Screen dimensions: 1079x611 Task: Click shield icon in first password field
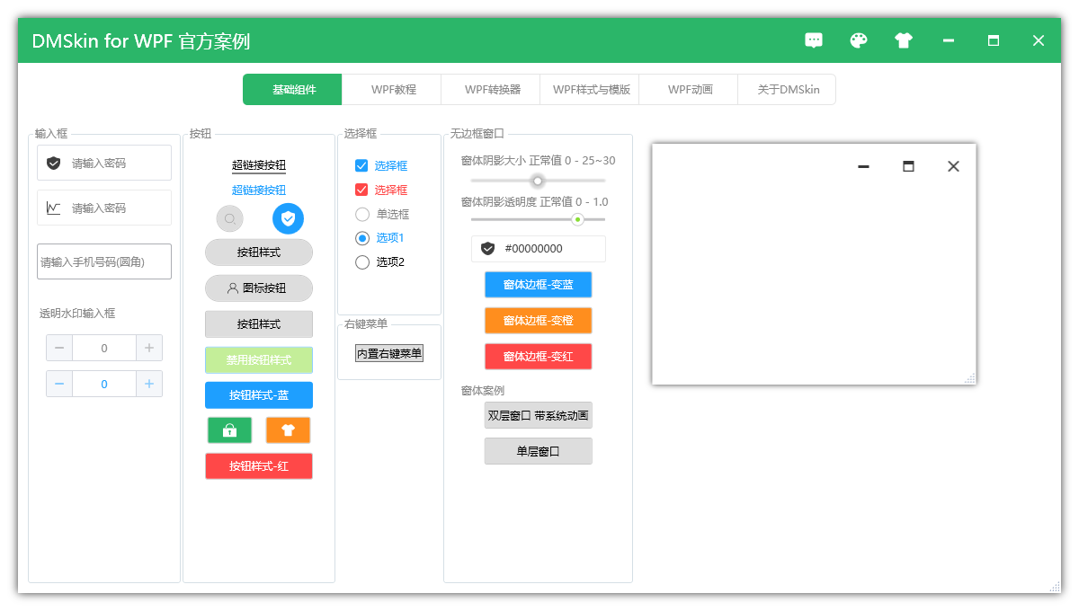point(54,164)
